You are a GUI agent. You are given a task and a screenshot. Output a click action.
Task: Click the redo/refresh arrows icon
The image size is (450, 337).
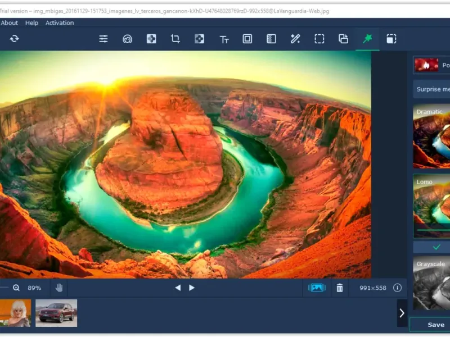tap(14, 39)
